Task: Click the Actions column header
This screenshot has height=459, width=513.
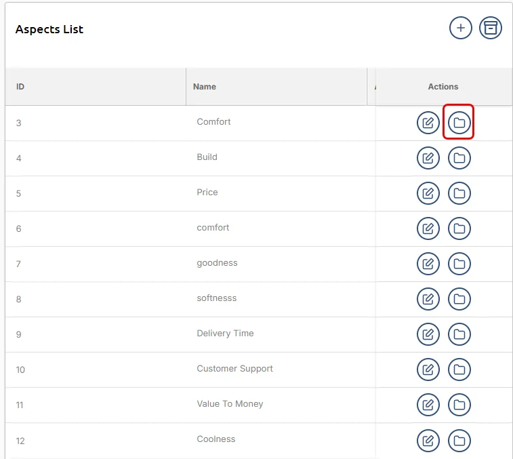Action: [443, 86]
